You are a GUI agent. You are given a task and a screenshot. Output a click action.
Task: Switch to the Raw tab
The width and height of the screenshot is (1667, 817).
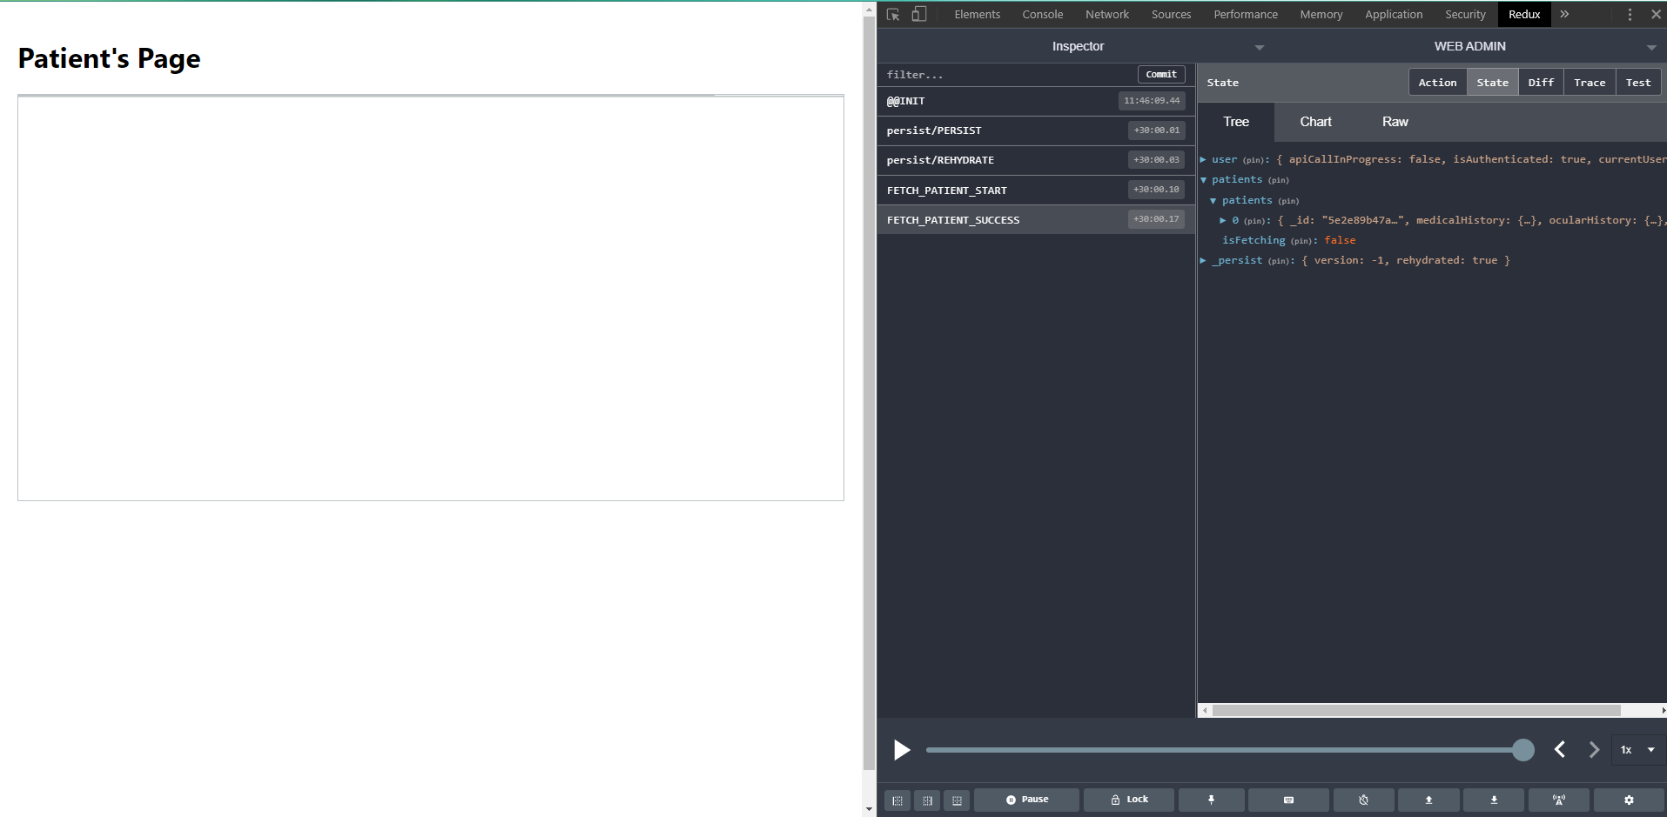1395,122
